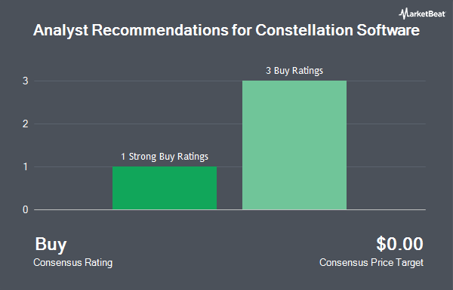Click the 'Consensus Price Target' caption
Viewport: 453px width, 290px height.
tap(371, 263)
